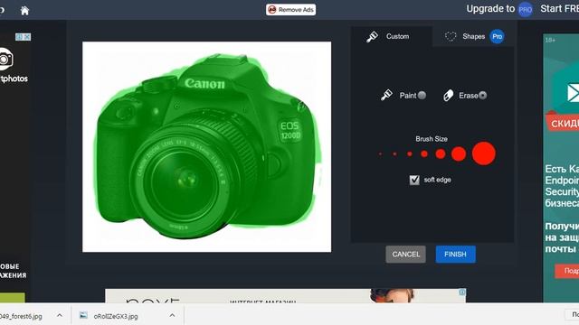Click the envelope icon in right ad
Viewport: 579px width, 325px height.
coord(573,92)
